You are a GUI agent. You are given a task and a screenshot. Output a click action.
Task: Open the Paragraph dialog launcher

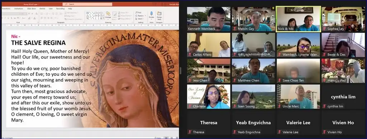click(x=84, y=23)
